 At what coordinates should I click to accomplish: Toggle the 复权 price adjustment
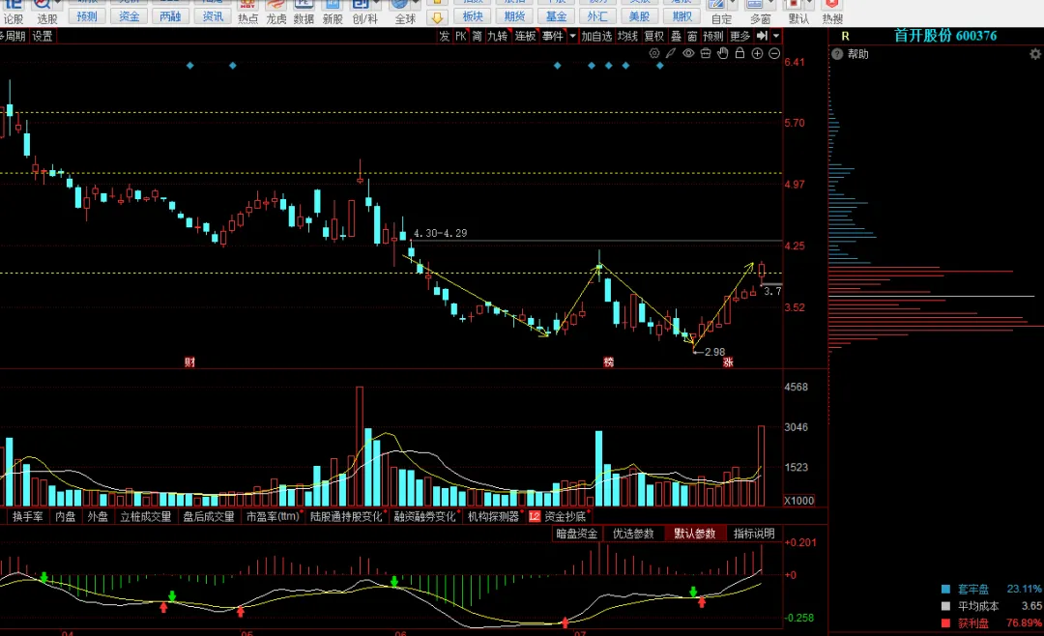(653, 36)
